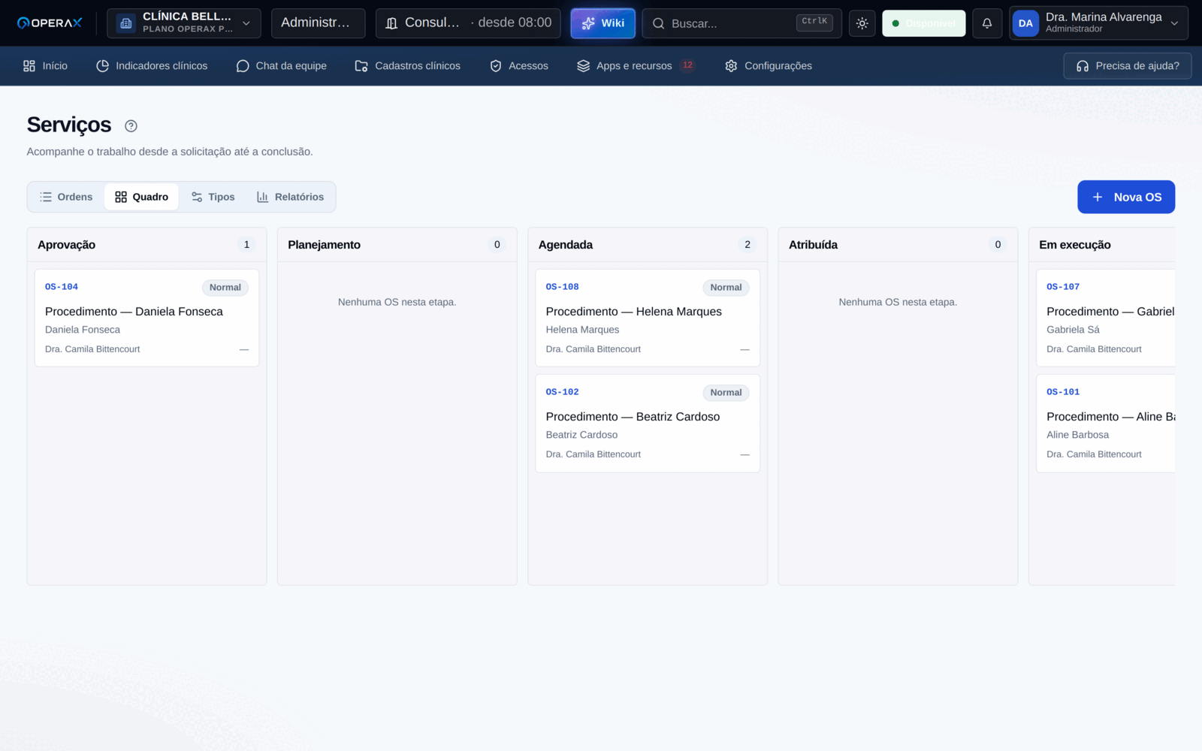Open the clinic selector dropdown
This screenshot has height=751, width=1202.
coord(184,23)
